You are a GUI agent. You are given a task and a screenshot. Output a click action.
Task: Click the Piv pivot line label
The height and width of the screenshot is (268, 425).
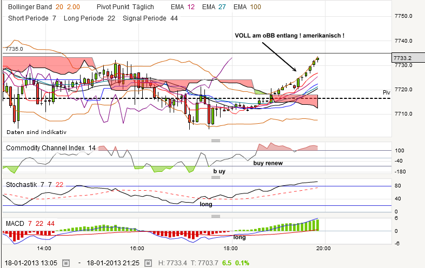coord(387,93)
